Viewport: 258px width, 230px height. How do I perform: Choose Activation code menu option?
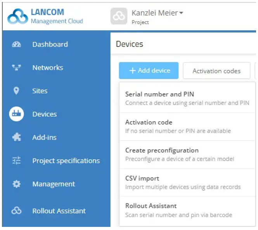point(187,127)
